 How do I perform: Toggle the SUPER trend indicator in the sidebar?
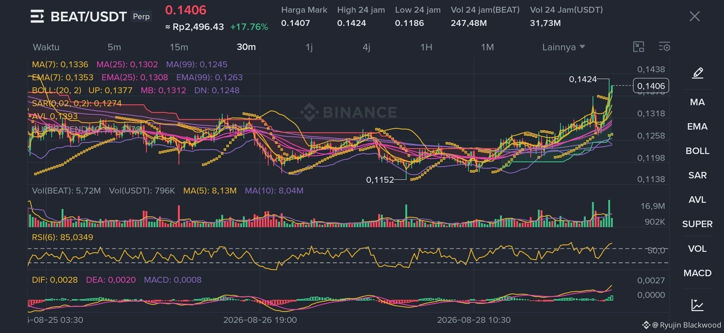pyautogui.click(x=697, y=224)
